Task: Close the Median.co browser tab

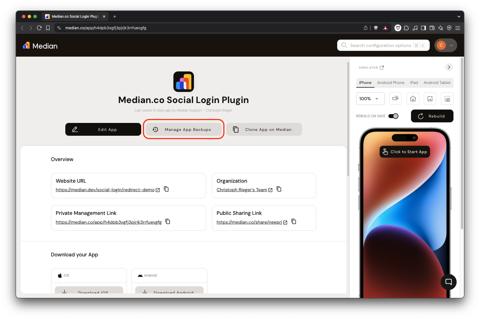Action: [x=104, y=17]
